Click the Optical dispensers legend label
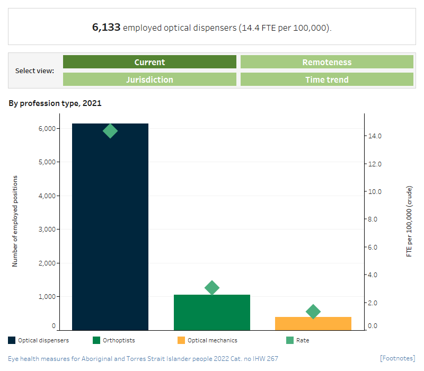This screenshot has height=371, width=424. [43, 340]
